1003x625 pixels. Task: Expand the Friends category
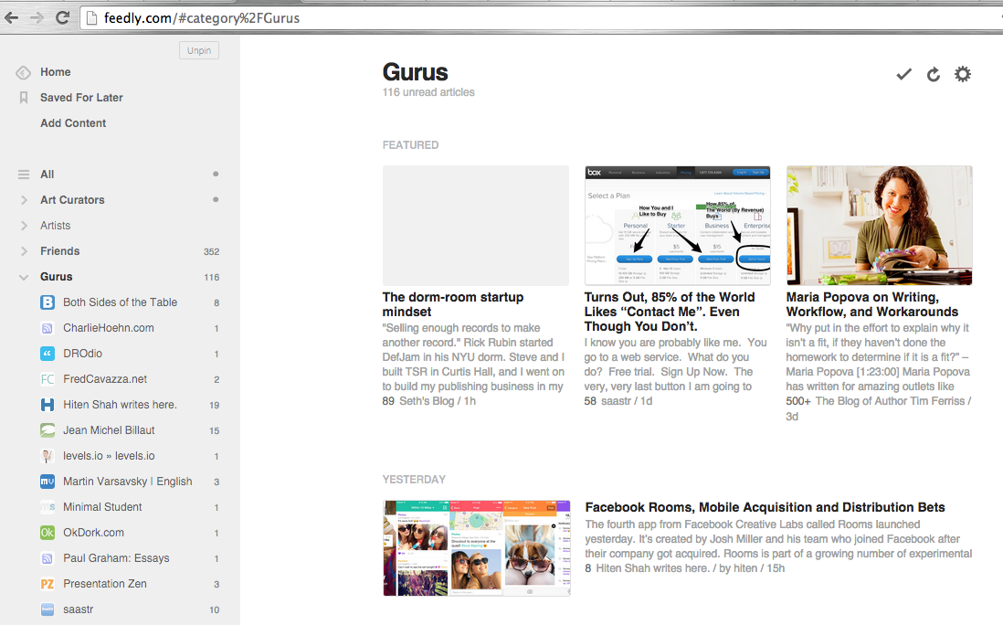pyautogui.click(x=22, y=250)
